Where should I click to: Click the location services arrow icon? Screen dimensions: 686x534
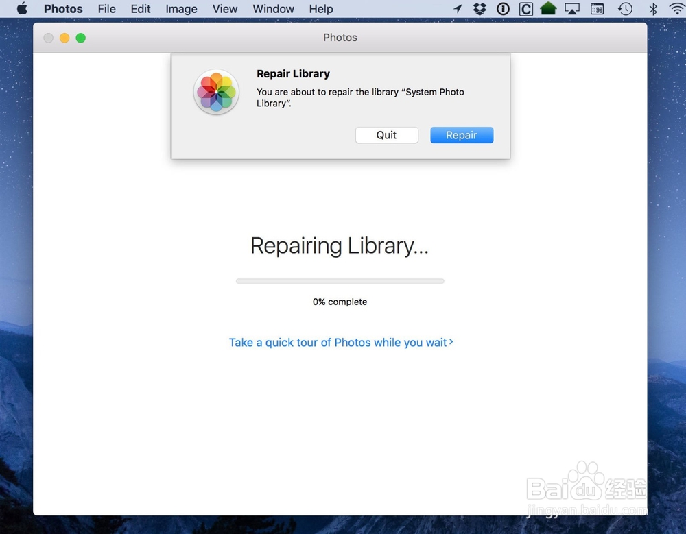[458, 8]
